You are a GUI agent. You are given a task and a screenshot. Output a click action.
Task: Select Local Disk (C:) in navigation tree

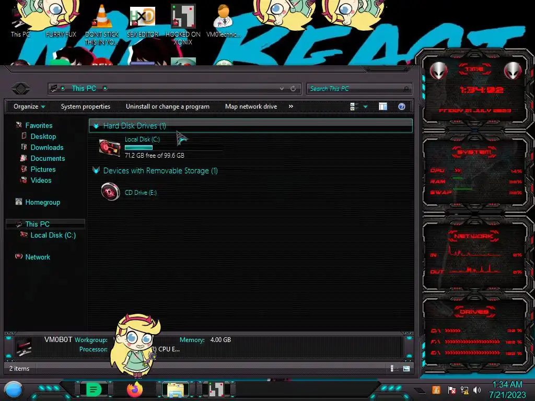click(x=53, y=235)
